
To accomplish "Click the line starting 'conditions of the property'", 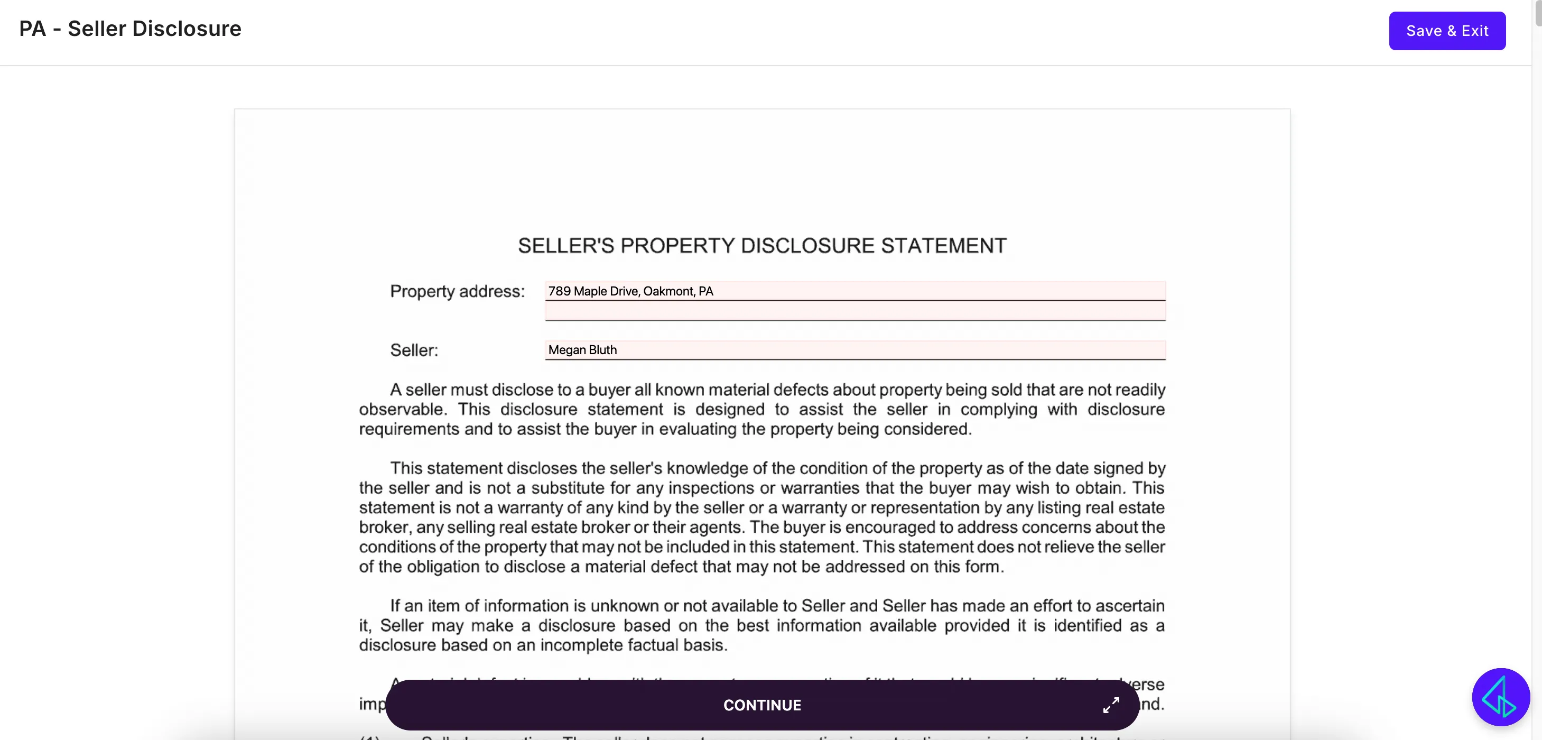I will (x=762, y=547).
